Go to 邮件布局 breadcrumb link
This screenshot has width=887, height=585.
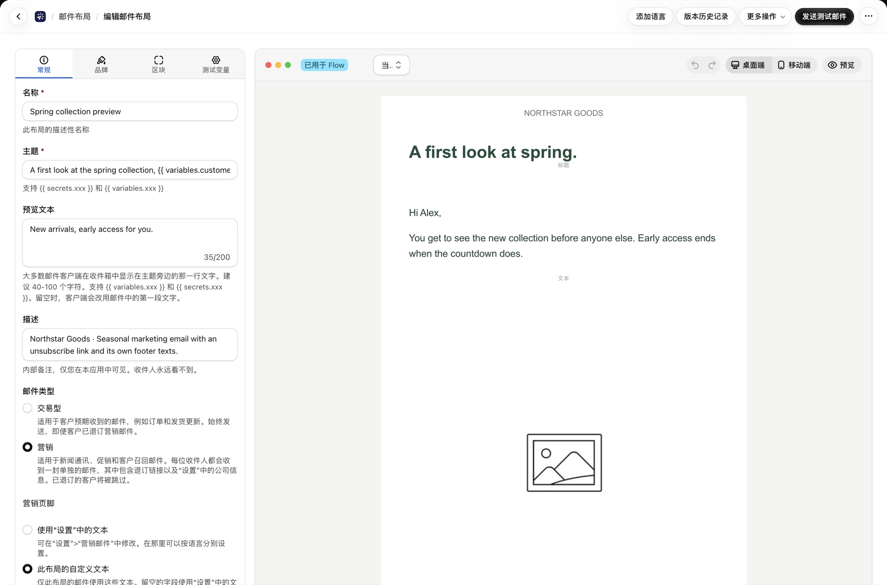(75, 17)
